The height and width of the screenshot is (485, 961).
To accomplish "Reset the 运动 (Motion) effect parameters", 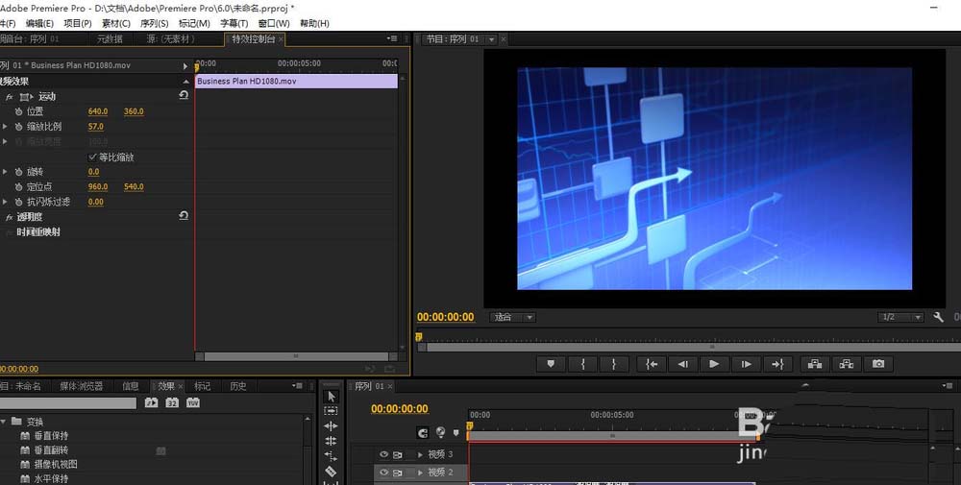I will [x=184, y=96].
